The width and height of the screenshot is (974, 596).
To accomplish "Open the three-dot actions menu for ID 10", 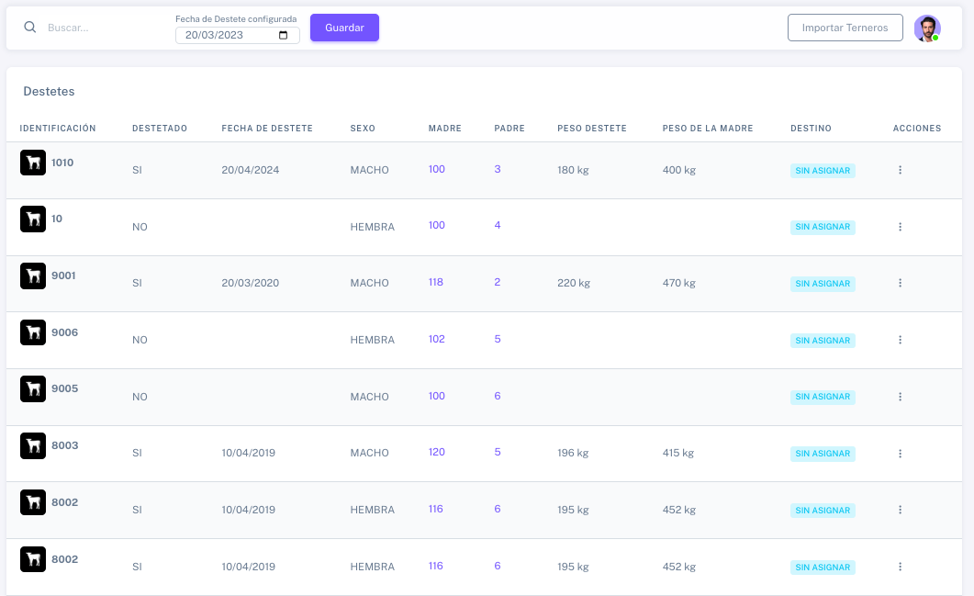I will (x=900, y=227).
